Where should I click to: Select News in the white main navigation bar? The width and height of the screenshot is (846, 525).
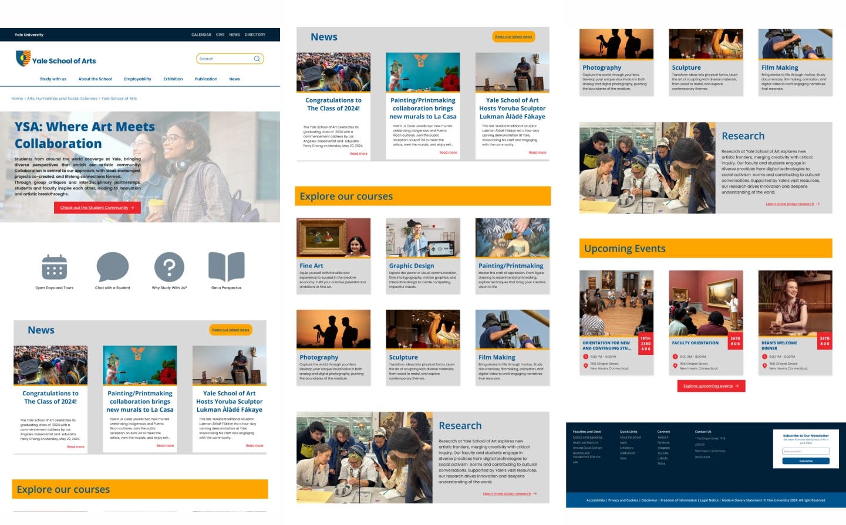(234, 79)
